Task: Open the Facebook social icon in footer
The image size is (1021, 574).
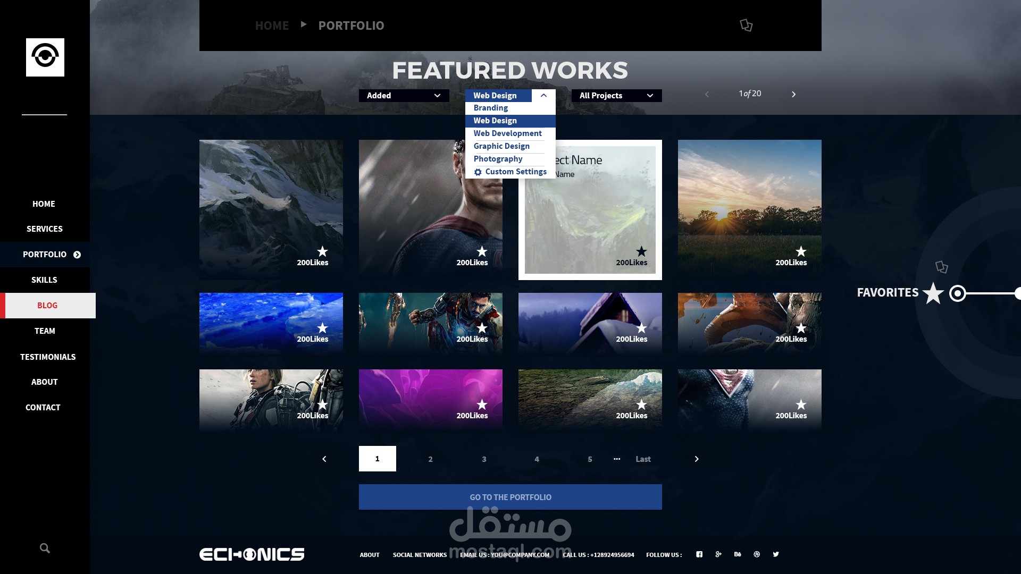Action: point(699,554)
